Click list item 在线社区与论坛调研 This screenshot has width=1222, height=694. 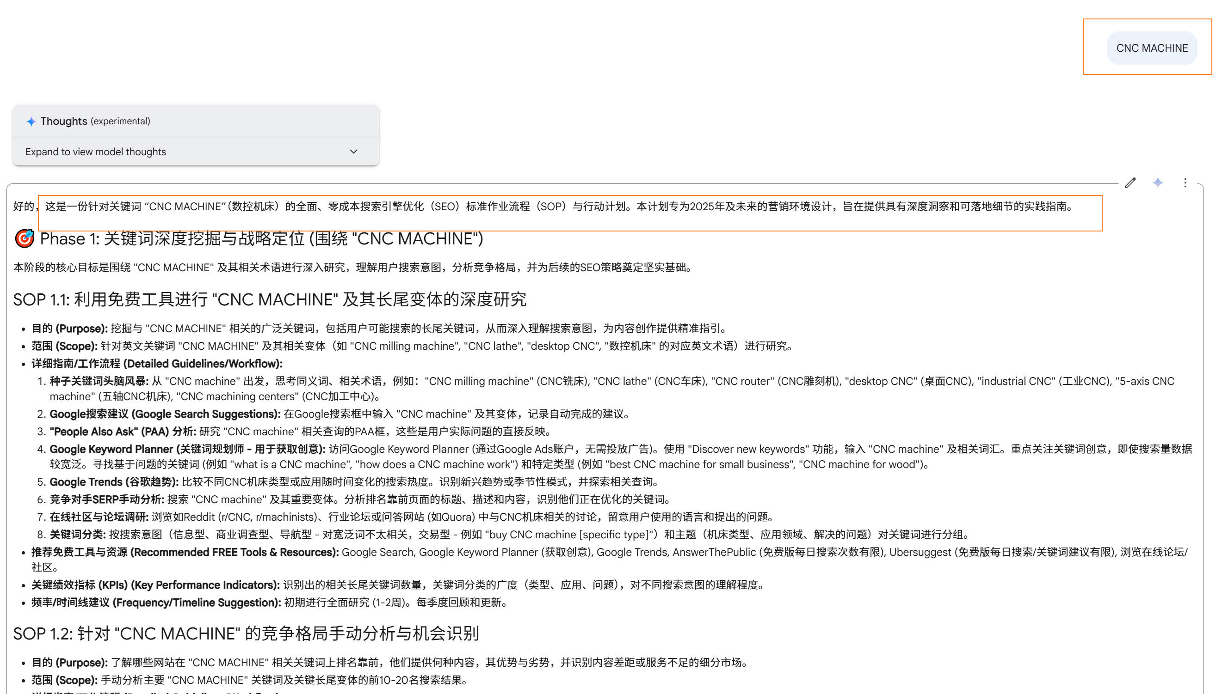412,517
